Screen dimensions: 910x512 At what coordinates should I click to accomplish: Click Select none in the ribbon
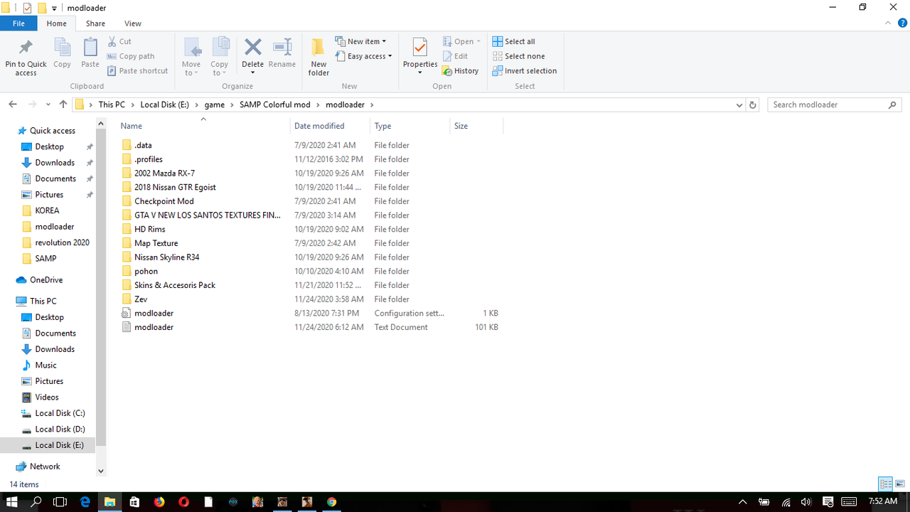519,56
